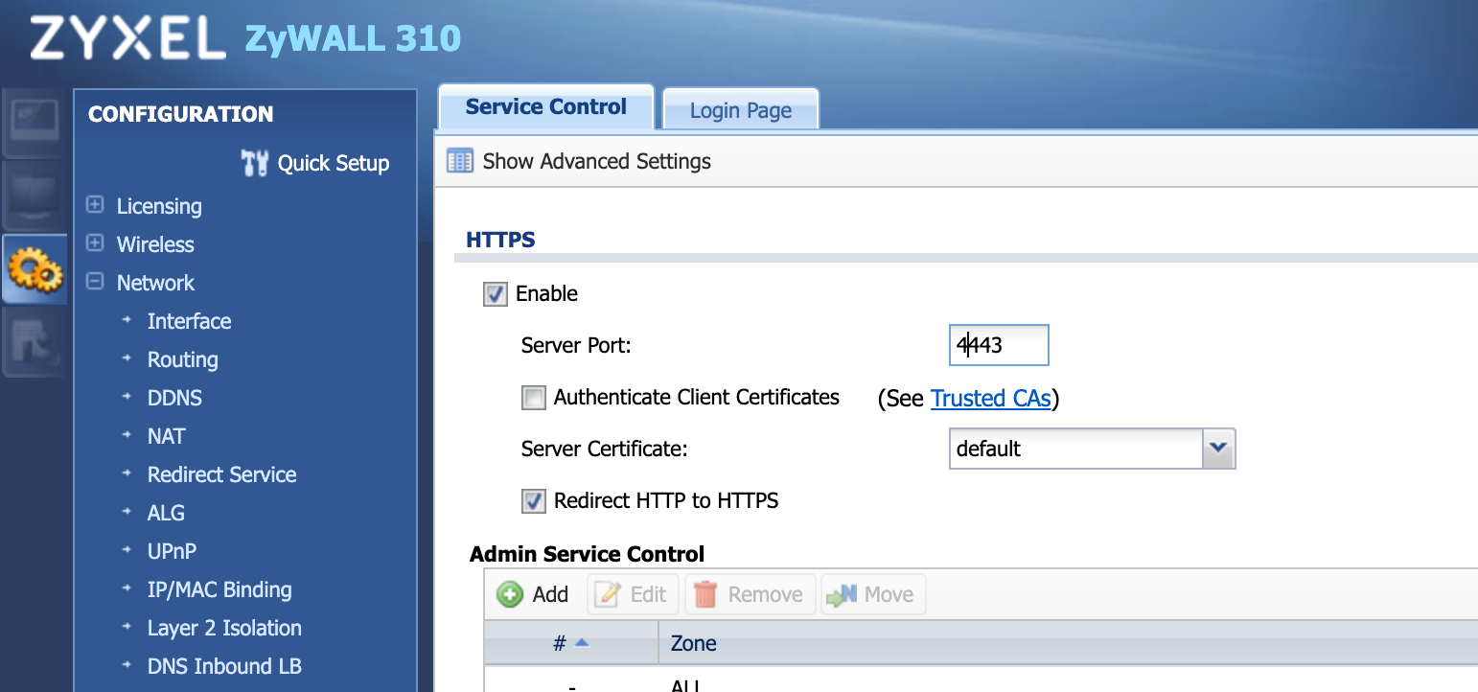Screen dimensions: 1478x692
Task: Click the Network label
Action: (155, 283)
